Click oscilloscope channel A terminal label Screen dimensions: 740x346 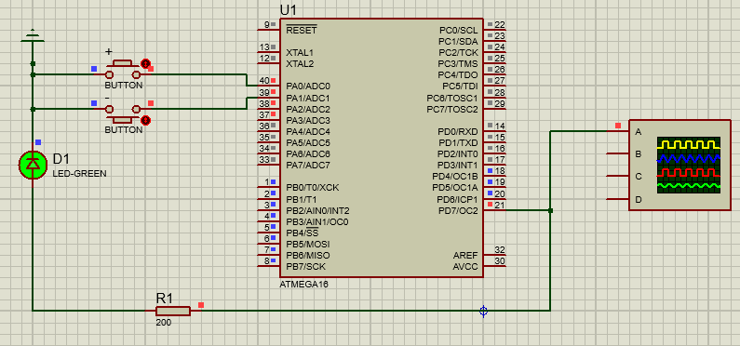[x=639, y=131]
